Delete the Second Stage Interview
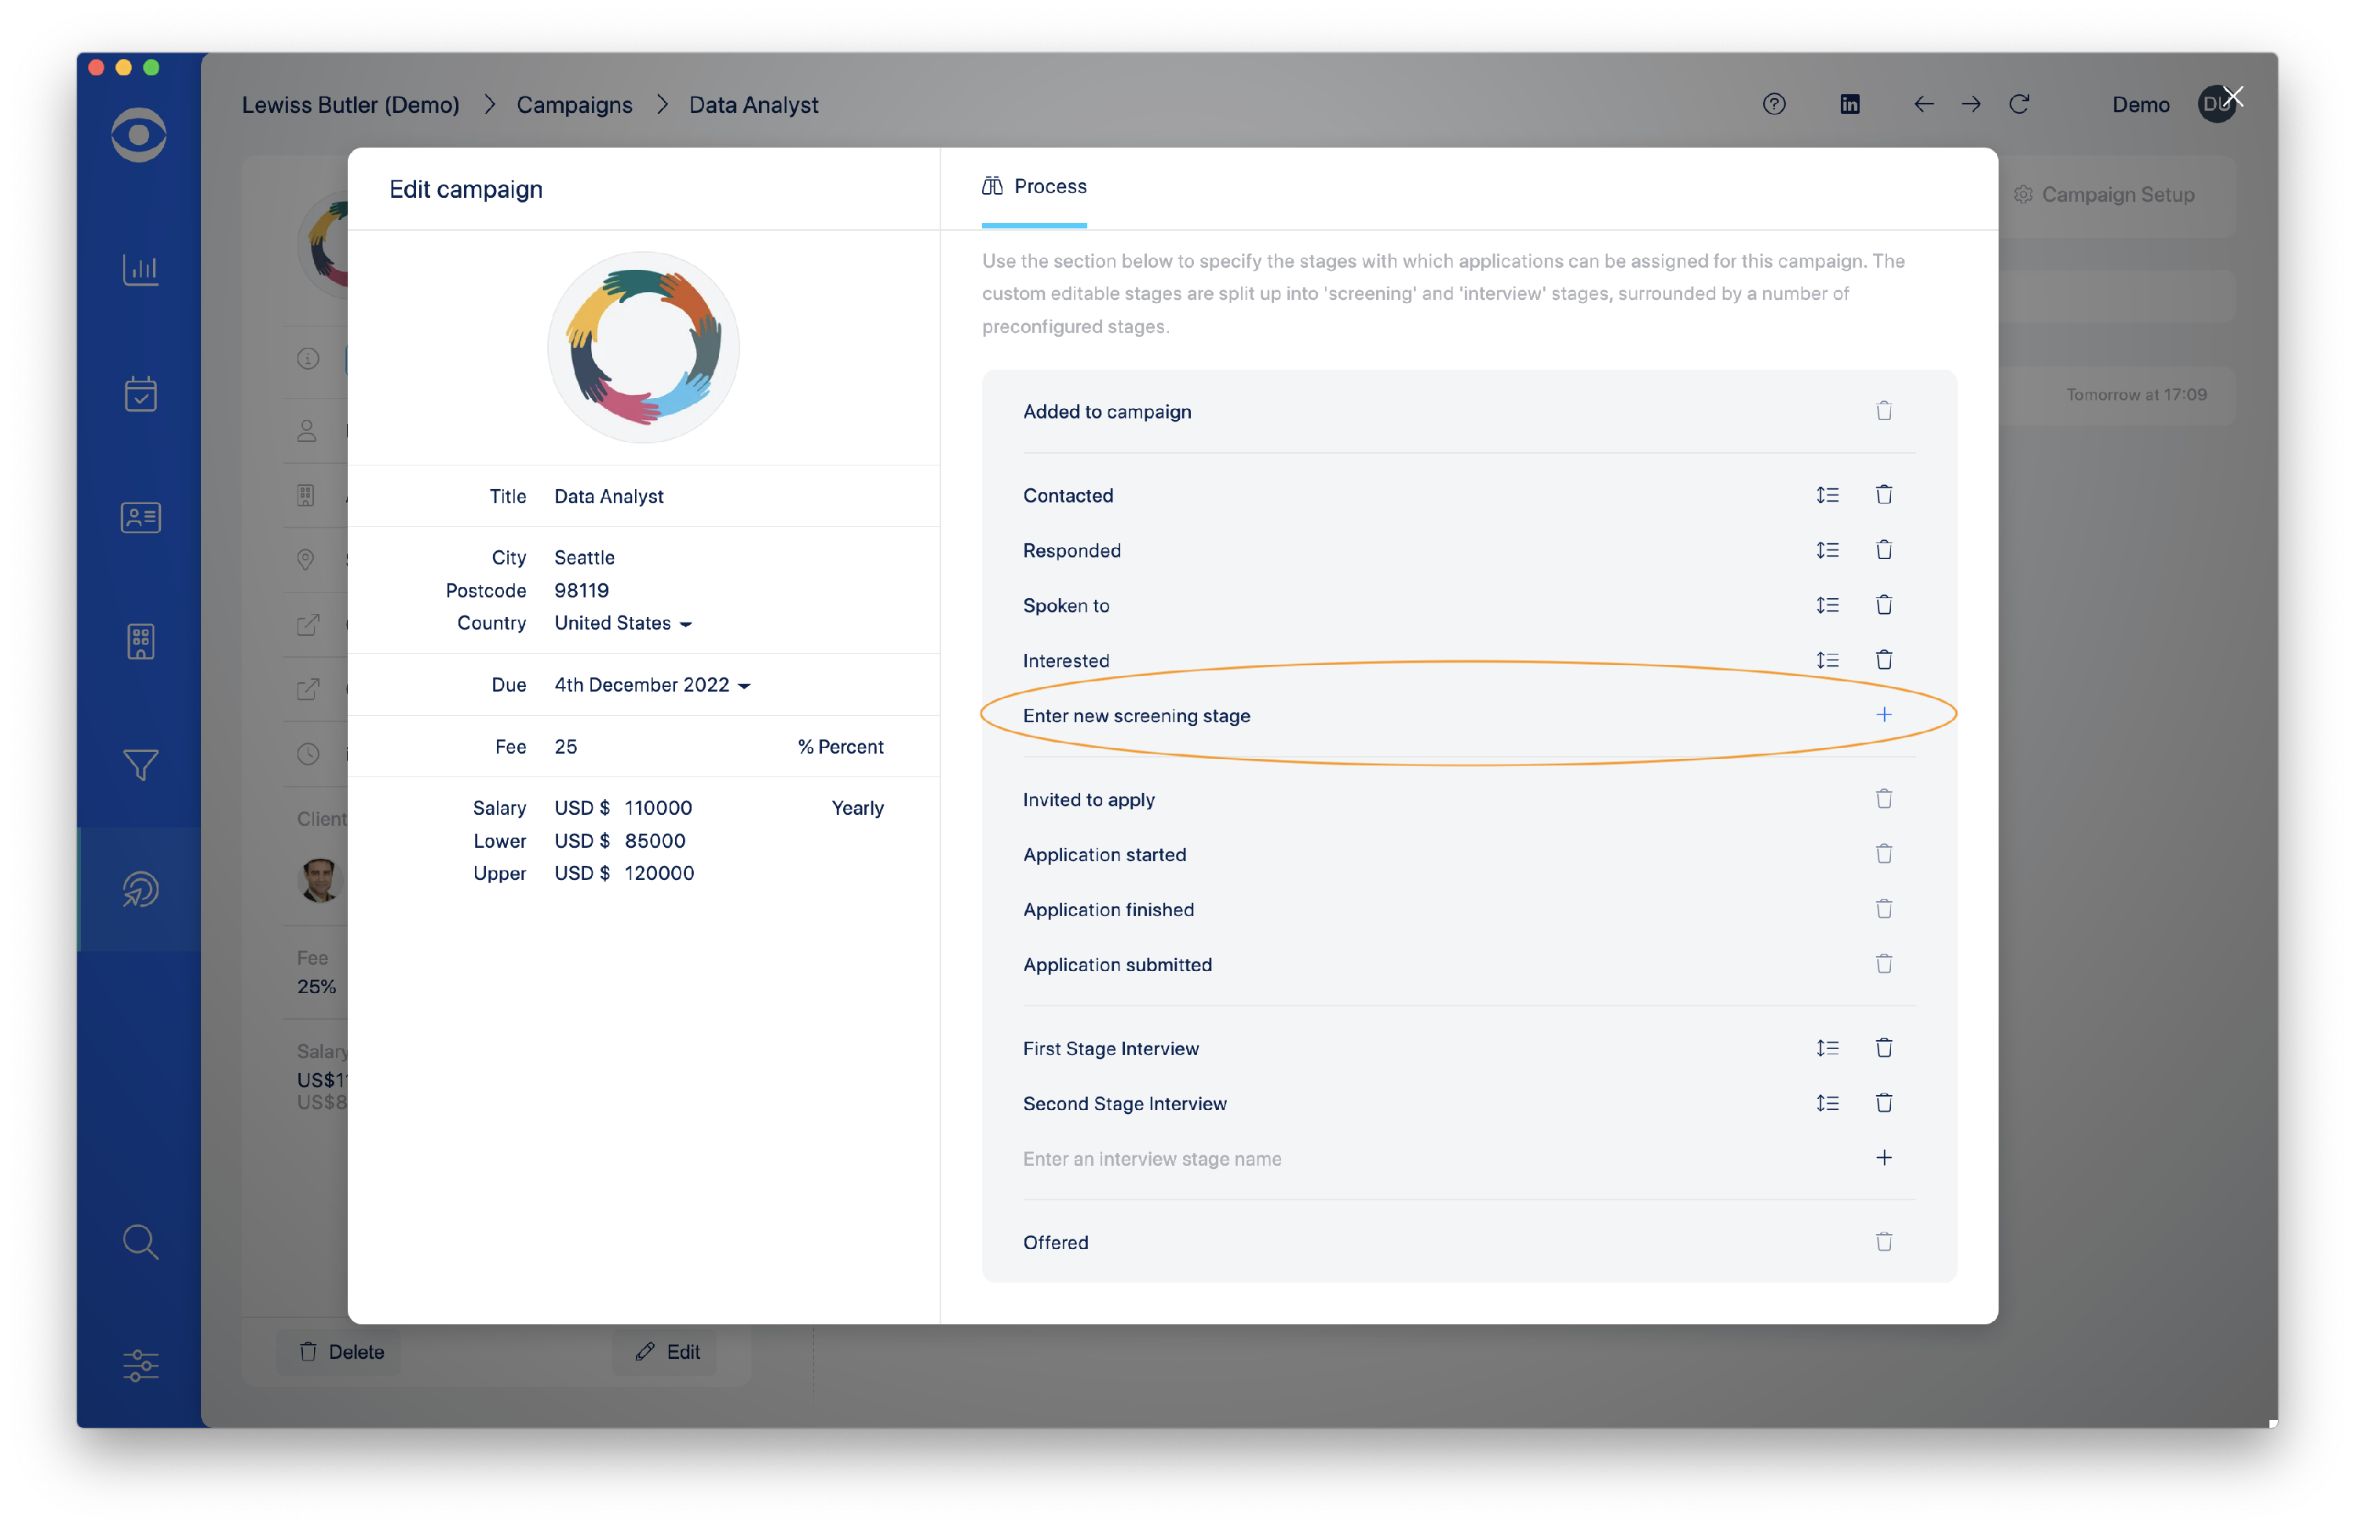Screen dimensions: 2355x1530 click(x=1883, y=1102)
